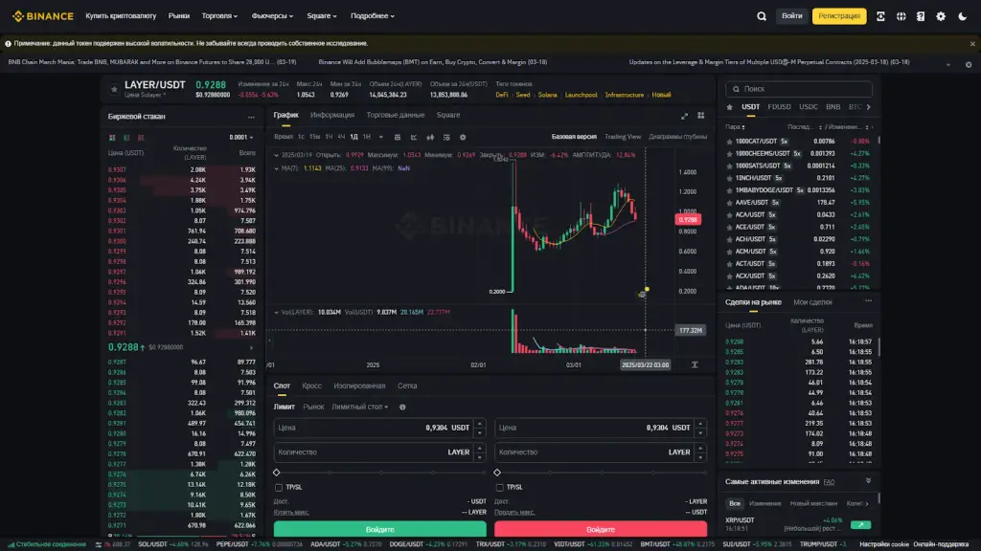Open Кросс margin tab
The image size is (981, 551).
311,386
